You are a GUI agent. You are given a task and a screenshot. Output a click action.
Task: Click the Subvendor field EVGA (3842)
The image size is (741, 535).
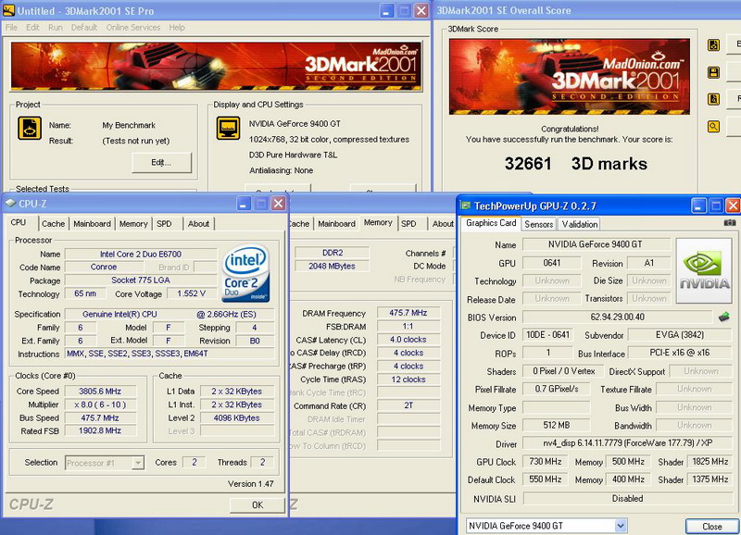[x=680, y=335]
